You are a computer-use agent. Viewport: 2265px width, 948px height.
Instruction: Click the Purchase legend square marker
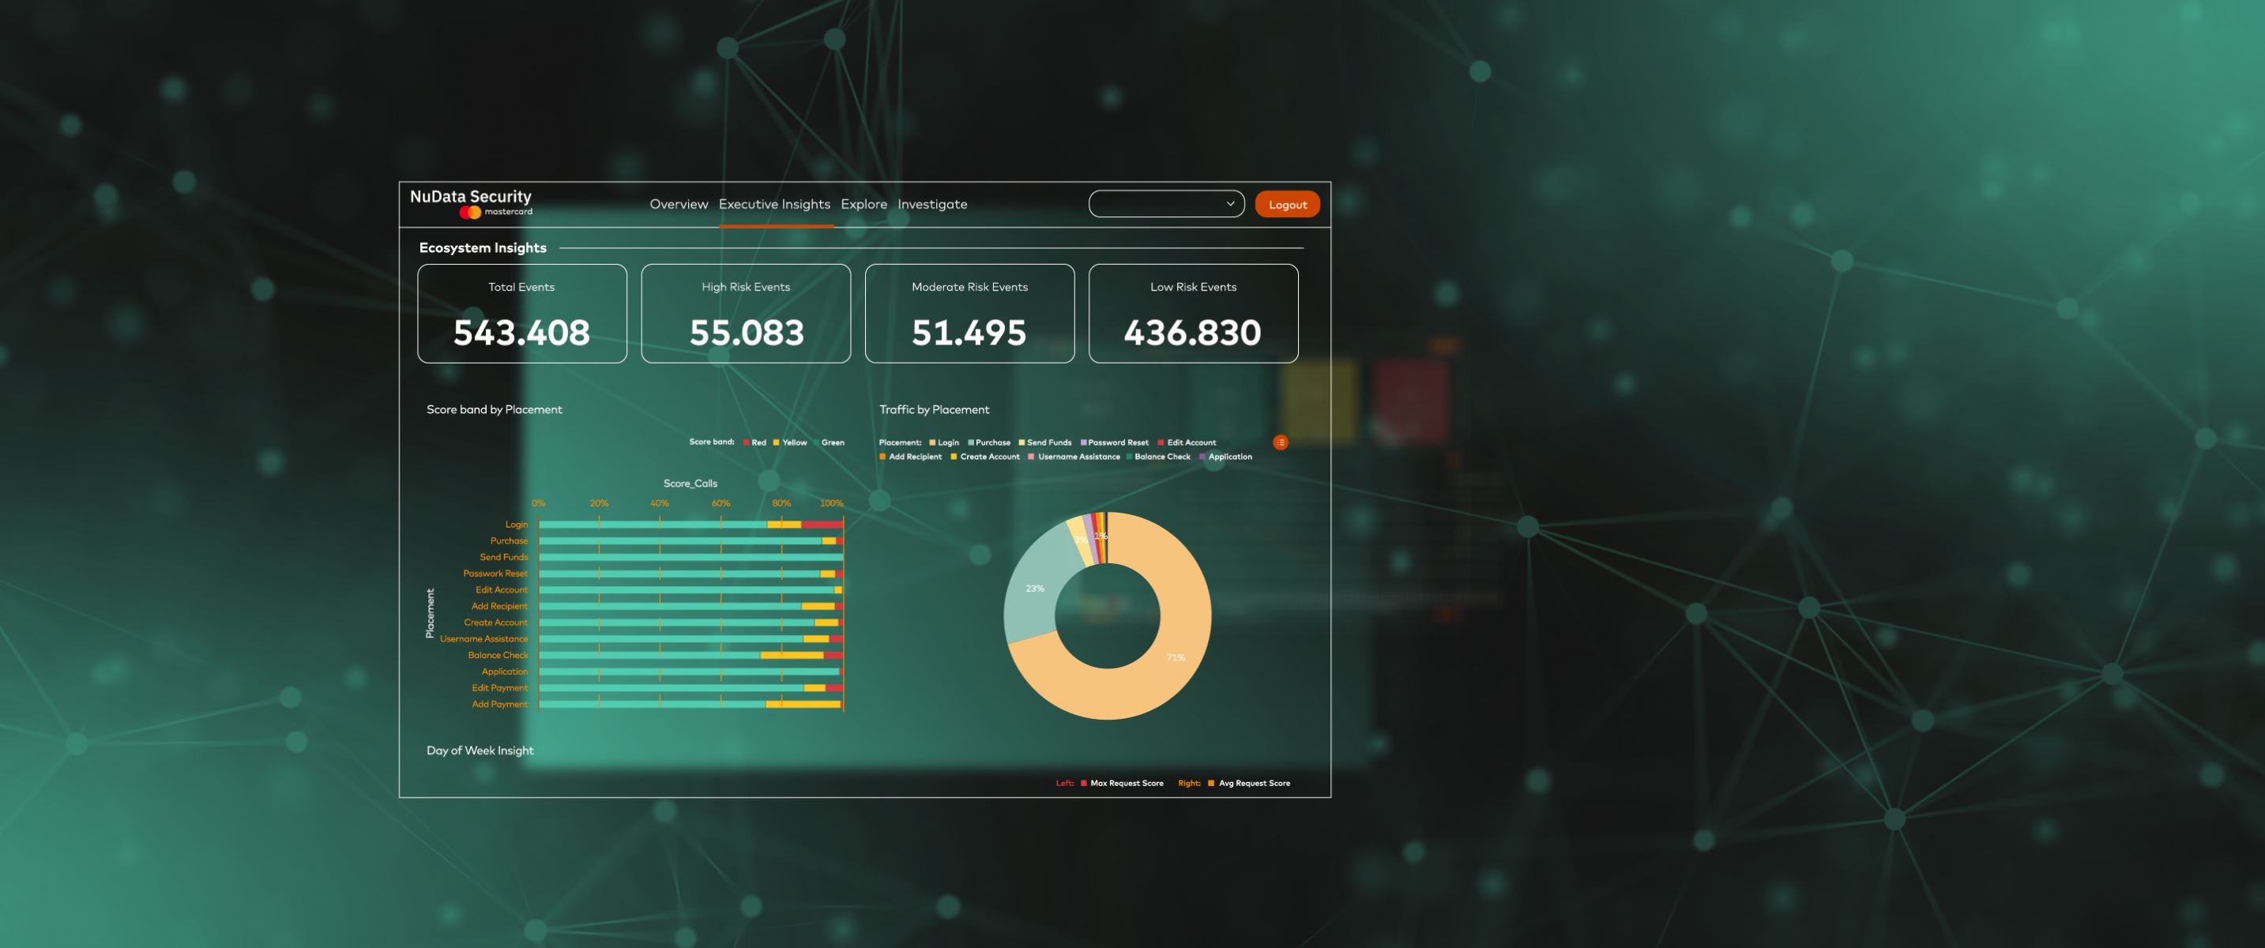971,442
